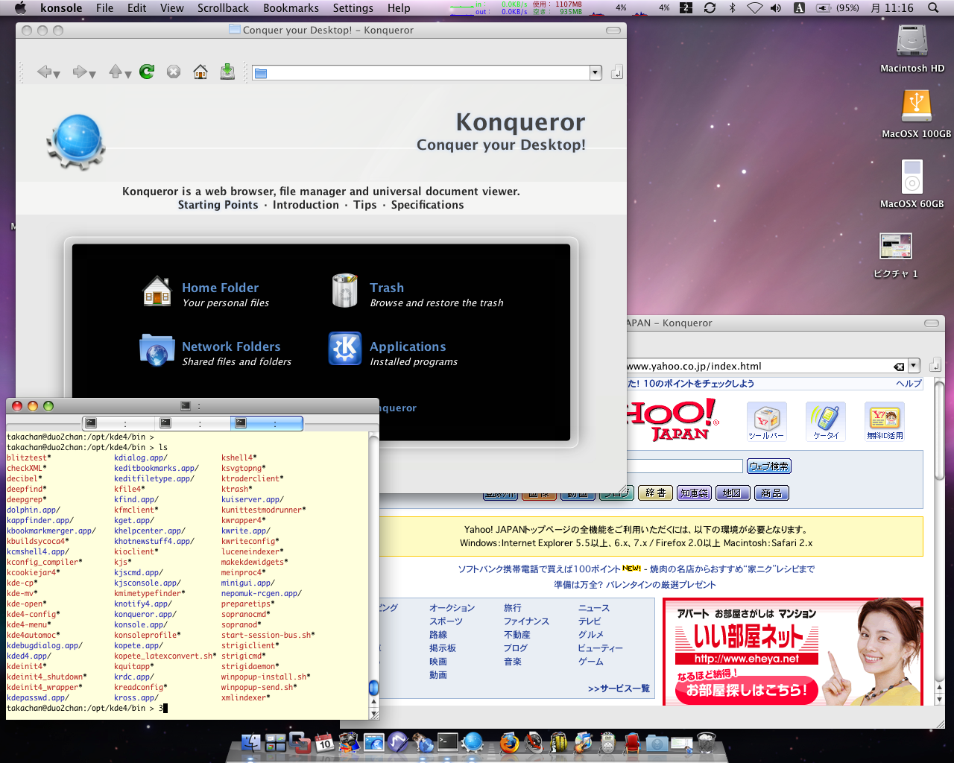Open the ニュース link on Yahoo

(594, 608)
